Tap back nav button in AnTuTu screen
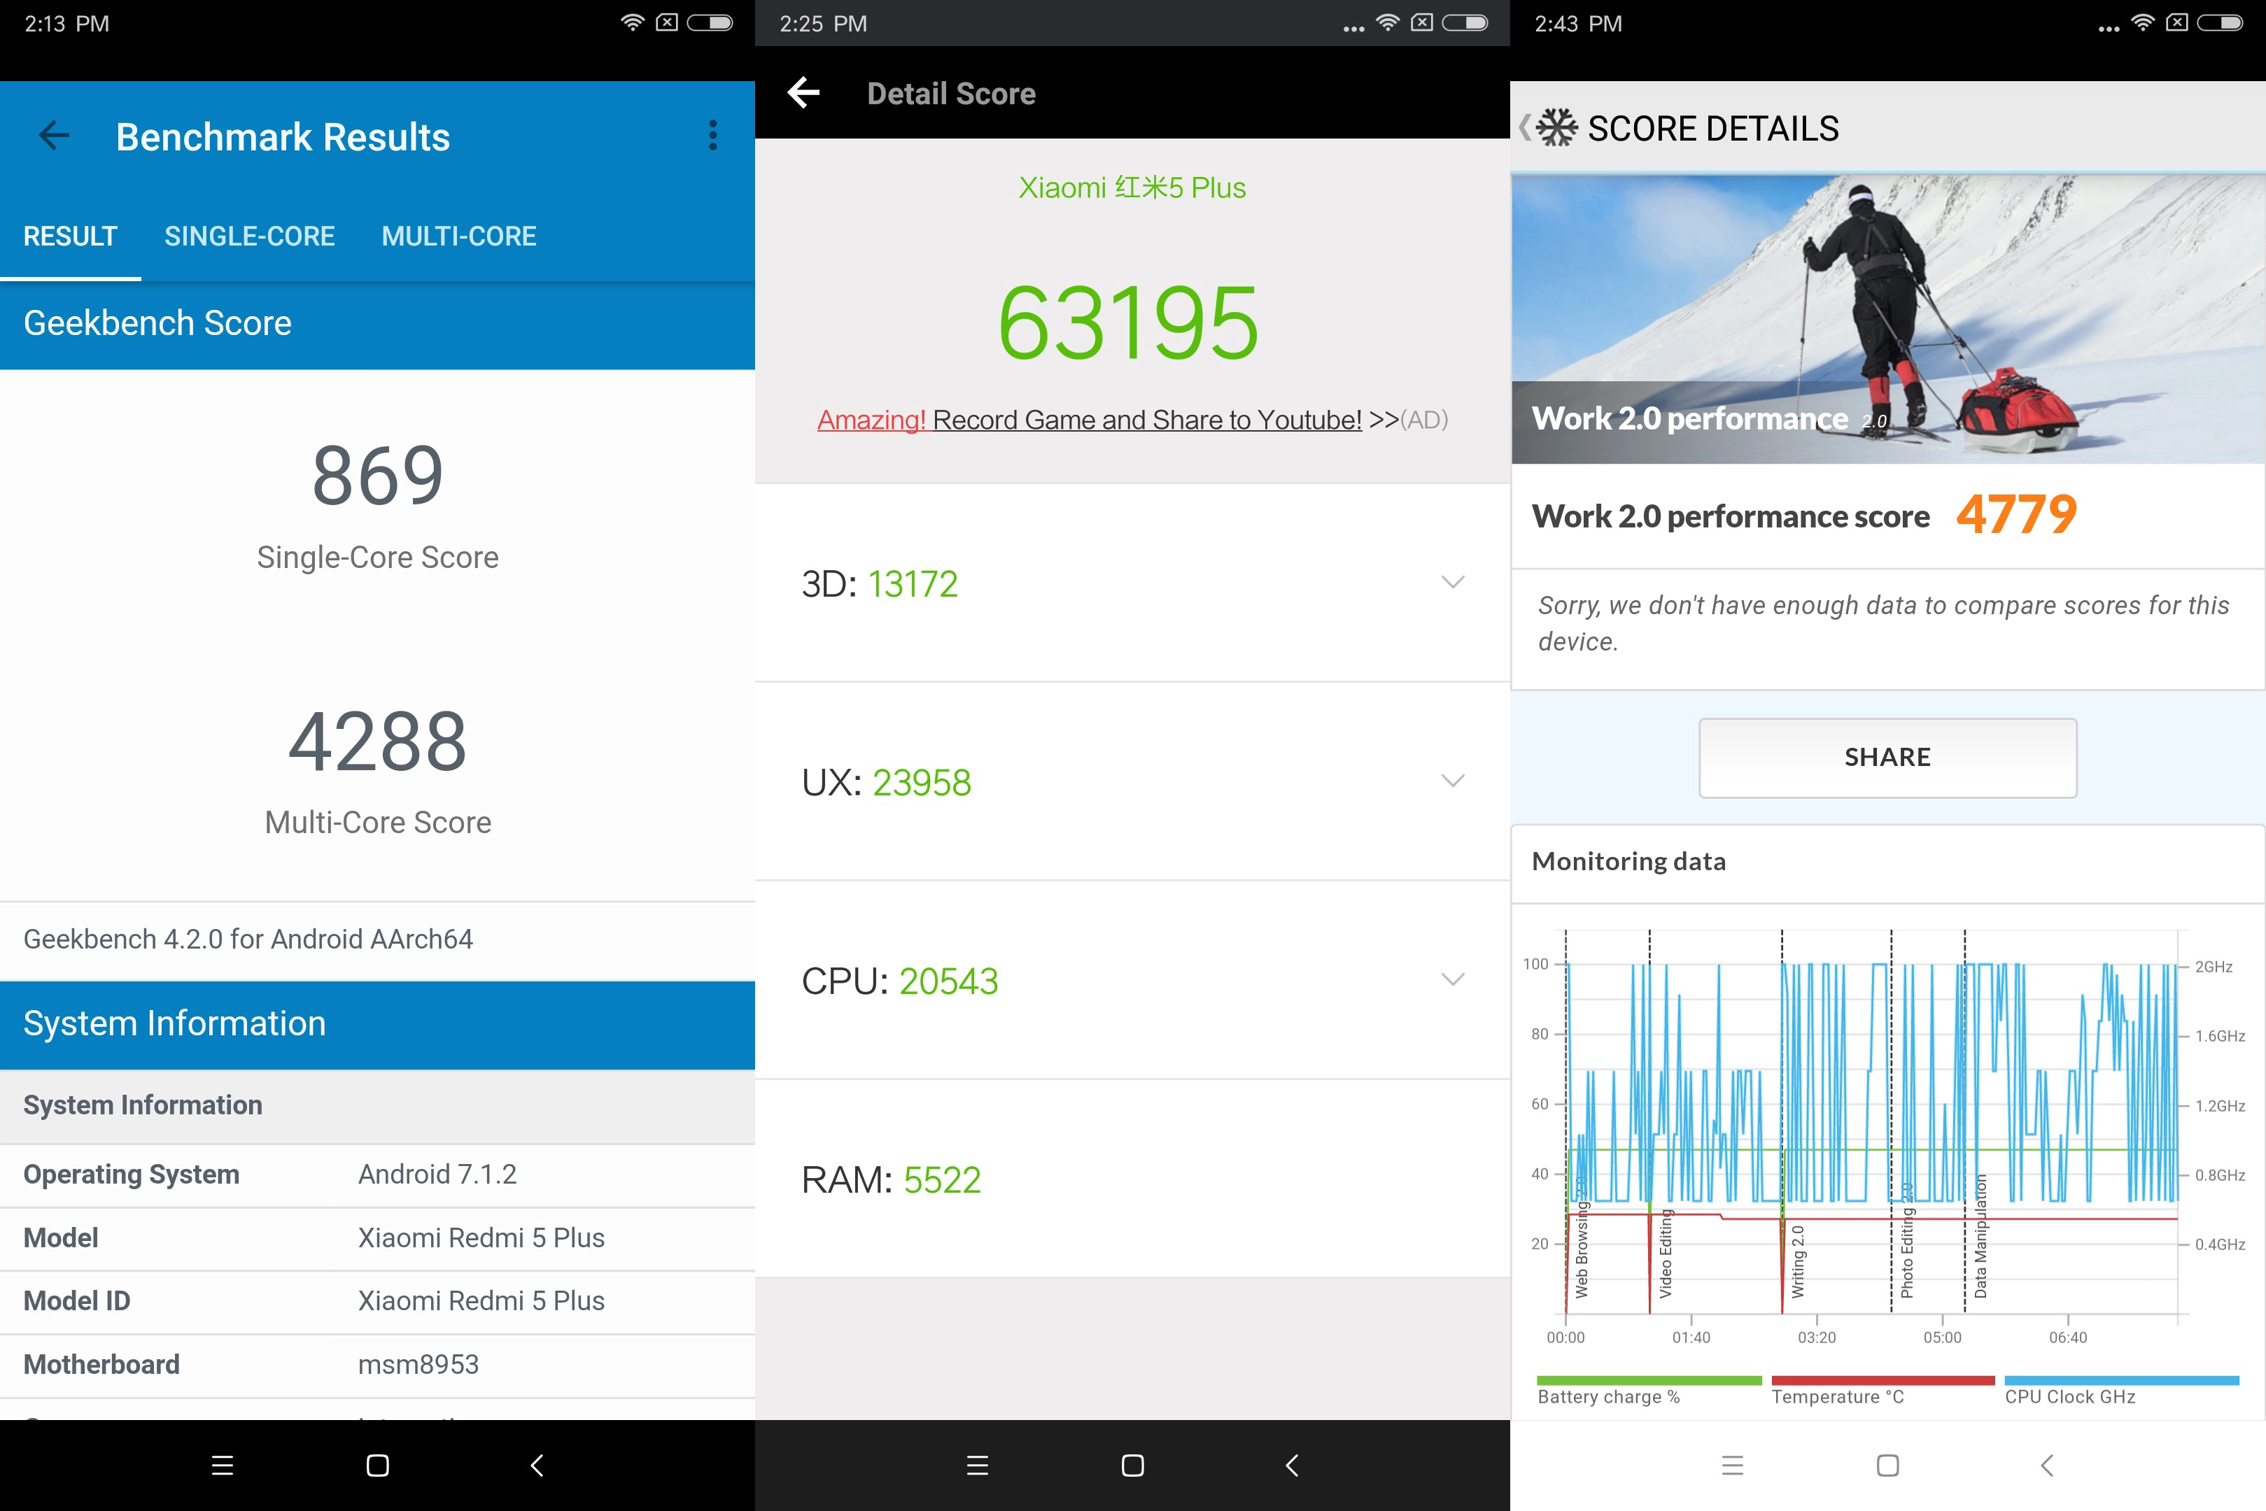The image size is (2266, 1511). click(x=1293, y=1466)
